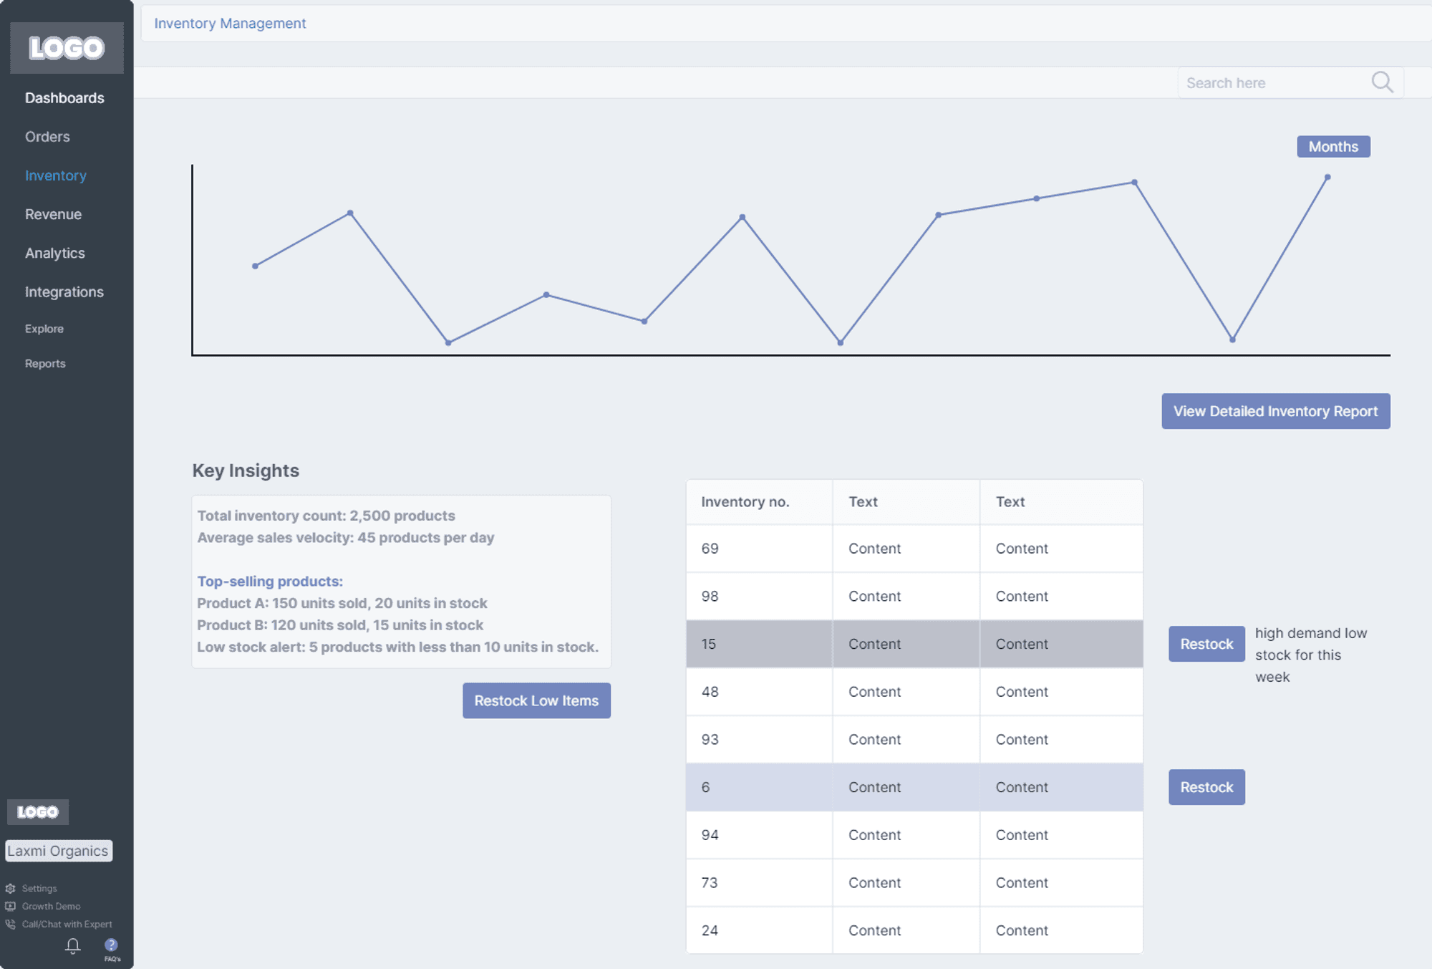Screen dimensions: 1432x969
Task: Click View Detailed Inventory Report button
Action: [1276, 411]
